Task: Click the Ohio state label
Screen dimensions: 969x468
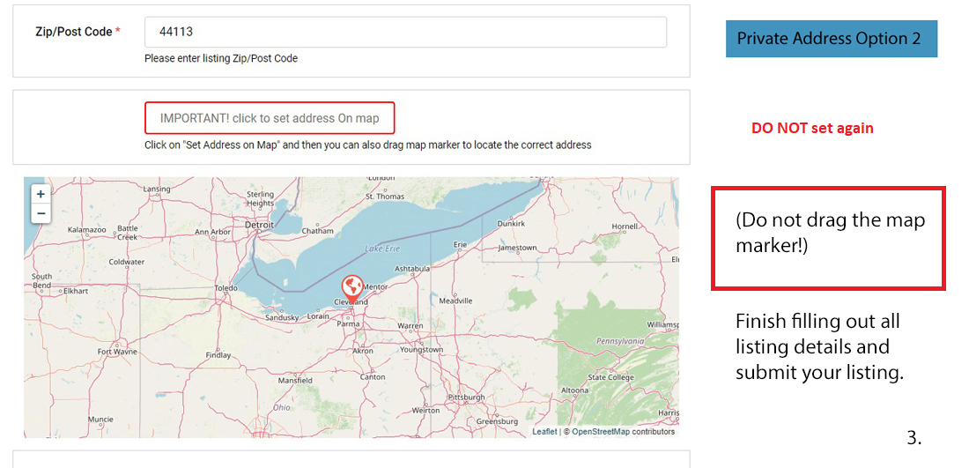Action: point(281,408)
